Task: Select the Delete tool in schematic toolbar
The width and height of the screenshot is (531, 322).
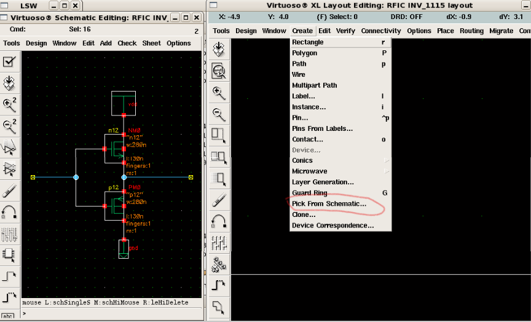Action: (x=9, y=190)
